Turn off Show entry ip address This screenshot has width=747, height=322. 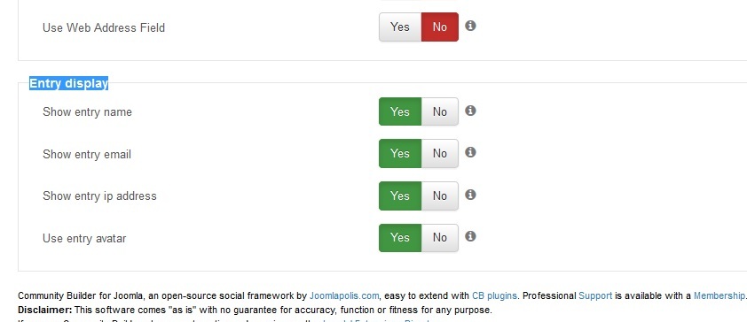[x=440, y=195]
